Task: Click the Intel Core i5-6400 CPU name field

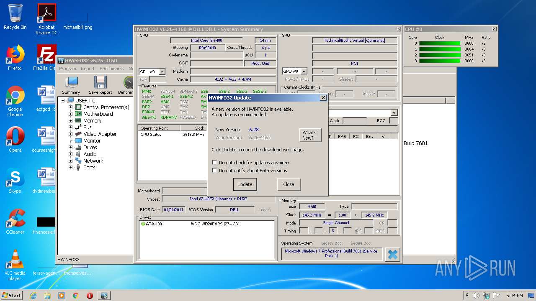Action: coord(206,41)
